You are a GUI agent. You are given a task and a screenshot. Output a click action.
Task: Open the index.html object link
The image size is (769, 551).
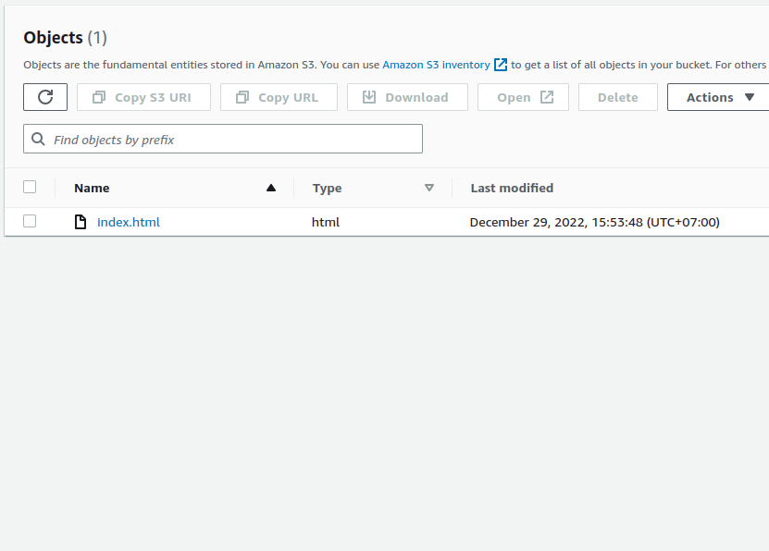pos(129,222)
